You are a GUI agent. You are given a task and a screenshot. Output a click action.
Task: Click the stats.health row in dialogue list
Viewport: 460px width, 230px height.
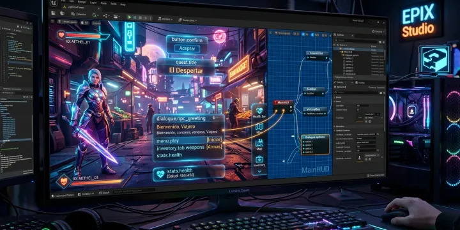169,155
